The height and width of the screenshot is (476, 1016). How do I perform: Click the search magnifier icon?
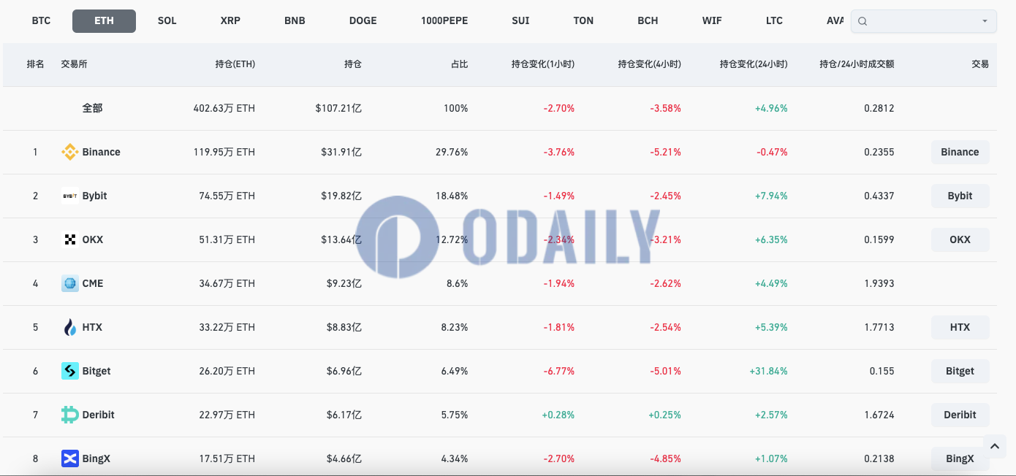tap(863, 21)
